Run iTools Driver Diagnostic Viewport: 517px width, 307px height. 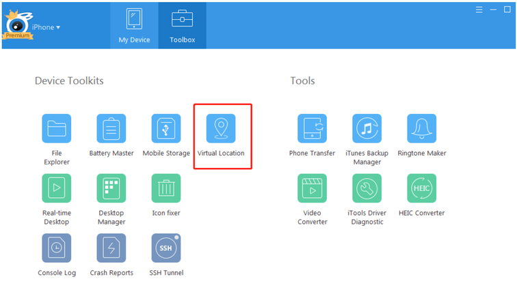click(367, 188)
